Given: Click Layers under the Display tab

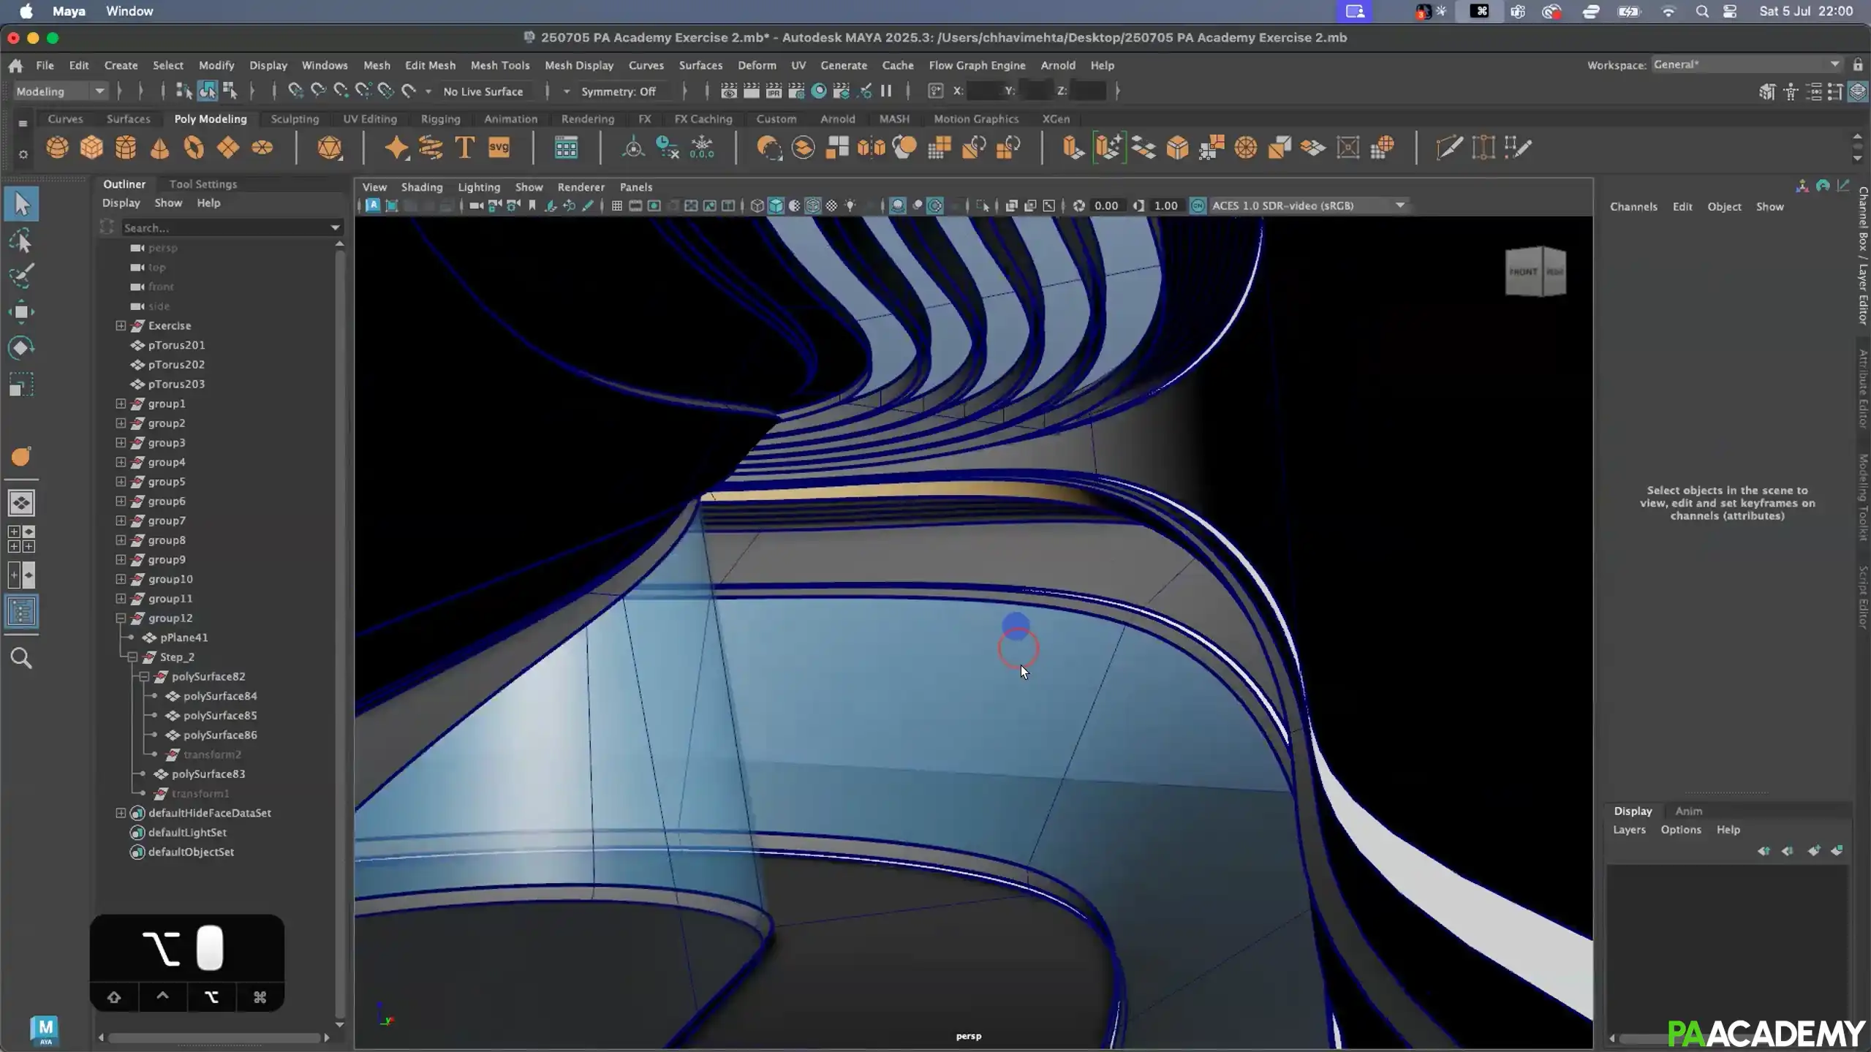Looking at the screenshot, I should coord(1628,830).
